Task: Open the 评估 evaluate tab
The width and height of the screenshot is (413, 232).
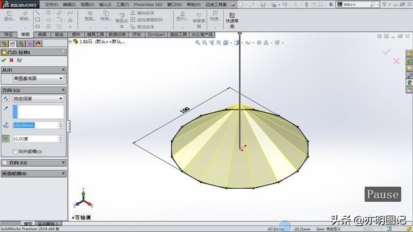Action: 137,34
